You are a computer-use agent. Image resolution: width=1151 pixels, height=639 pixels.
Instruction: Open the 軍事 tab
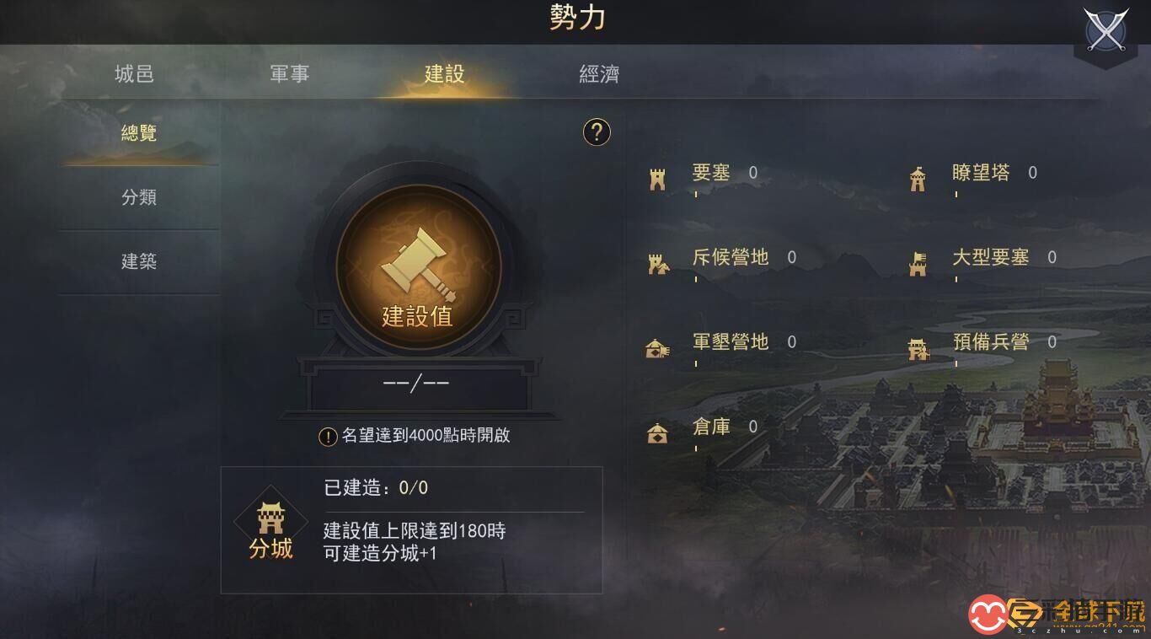289,74
